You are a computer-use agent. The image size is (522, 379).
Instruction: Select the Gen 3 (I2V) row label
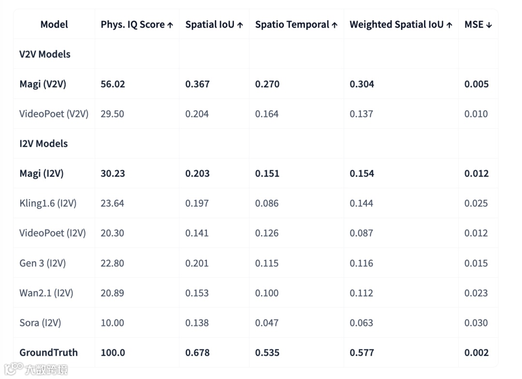point(43,263)
